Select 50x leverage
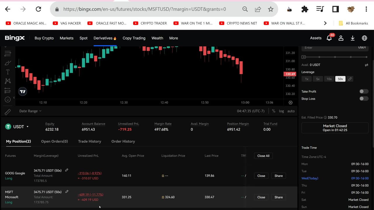This screenshot has height=210, width=374. pos(340,79)
